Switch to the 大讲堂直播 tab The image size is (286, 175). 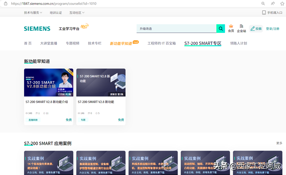[x=49, y=43]
